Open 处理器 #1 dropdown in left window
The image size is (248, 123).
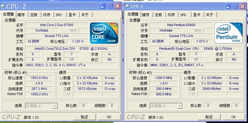click(54, 106)
